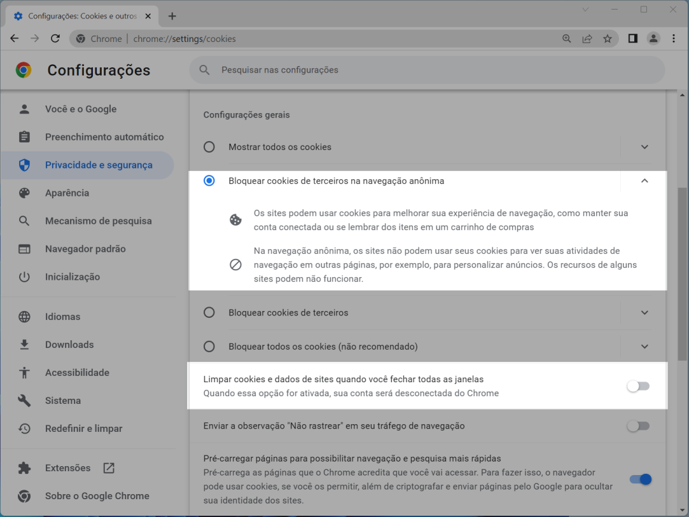Click the Pesquisar nas configurações search field
Screen dimensions: 689x517
click(x=427, y=70)
